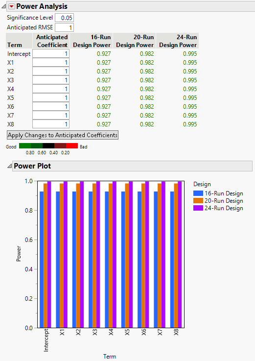This screenshot has width=255, height=361.
Task: Edit the Anticipated RMSE field
Action: click(65, 27)
